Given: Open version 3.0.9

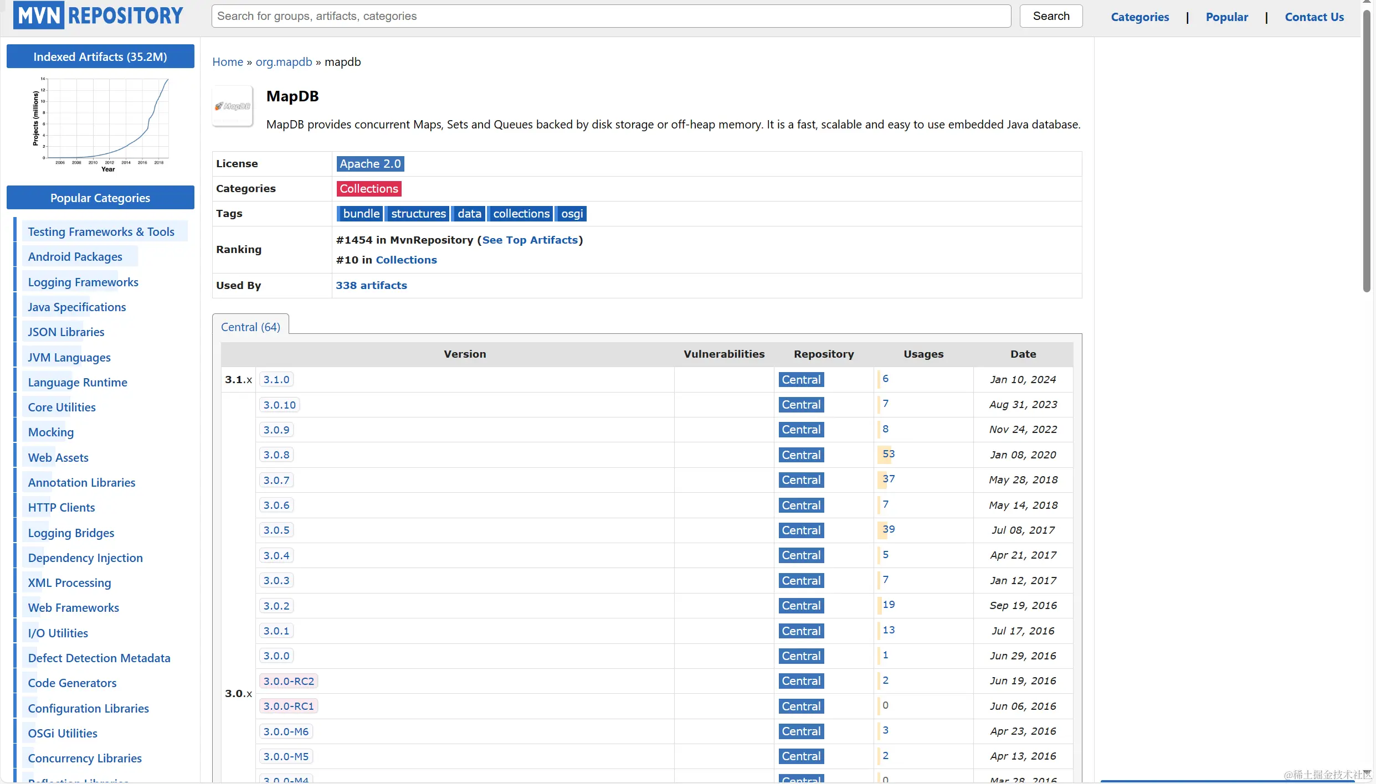Looking at the screenshot, I should [276, 430].
